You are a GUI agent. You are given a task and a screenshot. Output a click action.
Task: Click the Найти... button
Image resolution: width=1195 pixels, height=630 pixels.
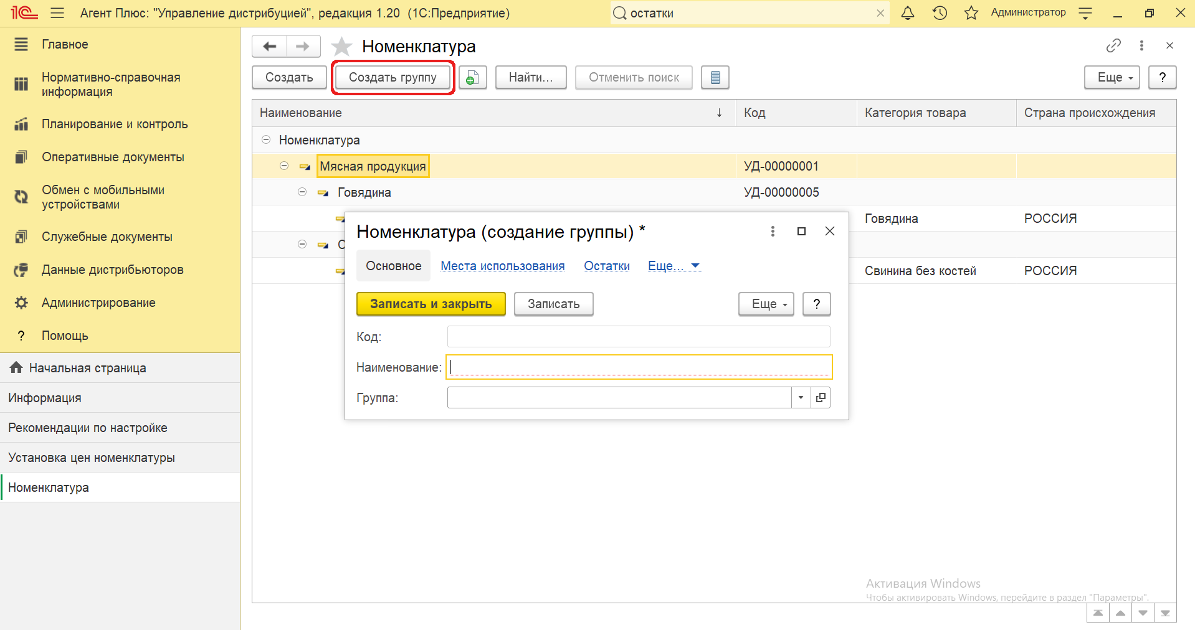(531, 78)
